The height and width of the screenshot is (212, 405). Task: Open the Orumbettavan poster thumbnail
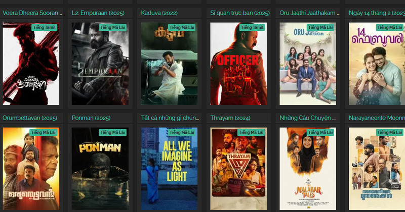point(31,169)
